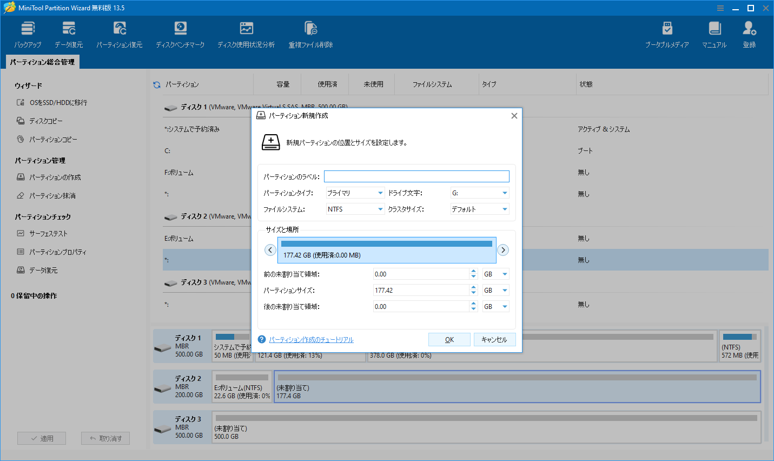Confirm partition creation with OK
The image size is (774, 461).
point(449,339)
